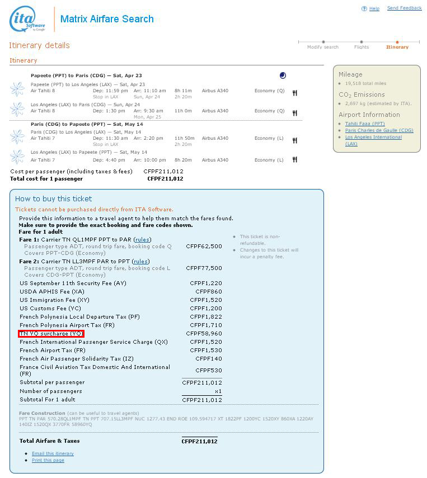The height and width of the screenshot is (478, 427).
Task: Open Los Angeles International (LAX) link
Action: coord(373,140)
